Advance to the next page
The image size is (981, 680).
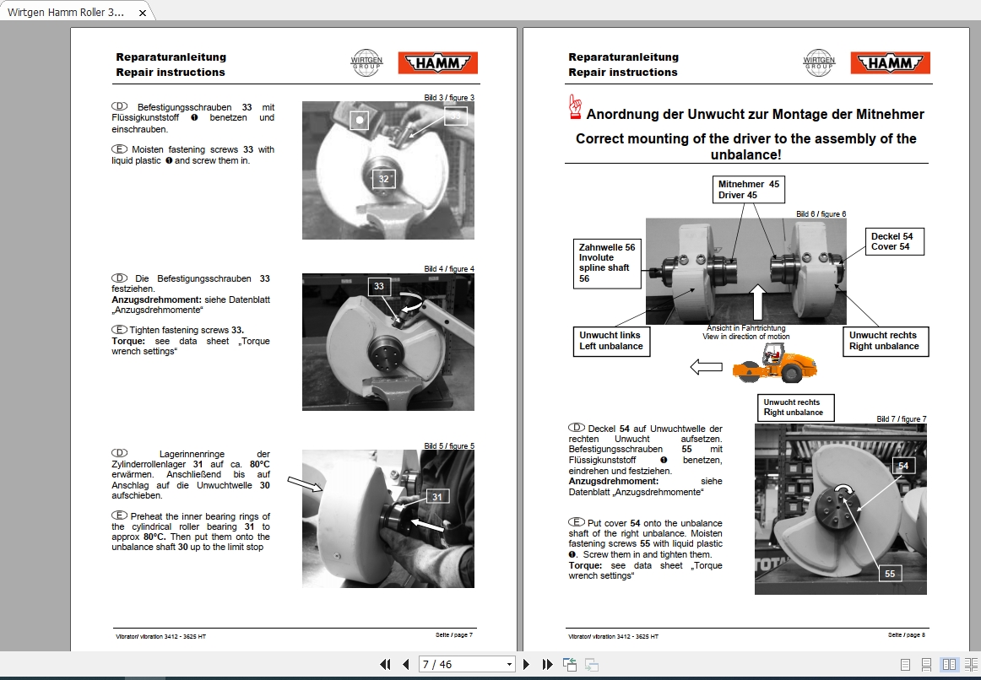(x=527, y=664)
